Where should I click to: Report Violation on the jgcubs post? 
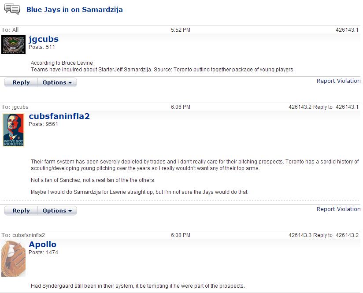pos(338,81)
